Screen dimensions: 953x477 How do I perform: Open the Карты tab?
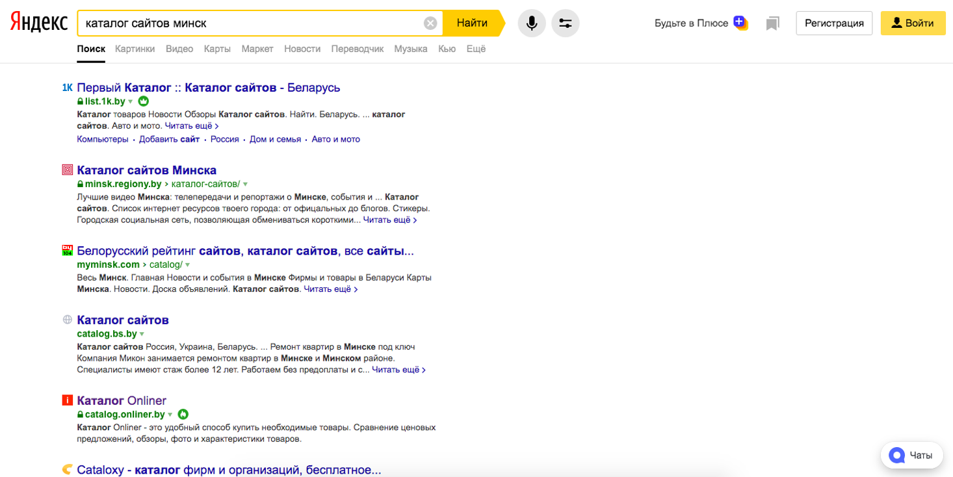point(217,49)
